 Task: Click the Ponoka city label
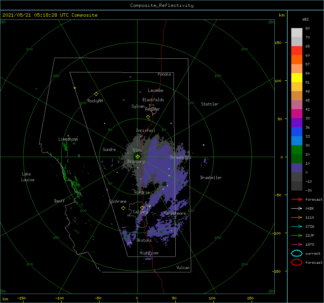(164, 74)
